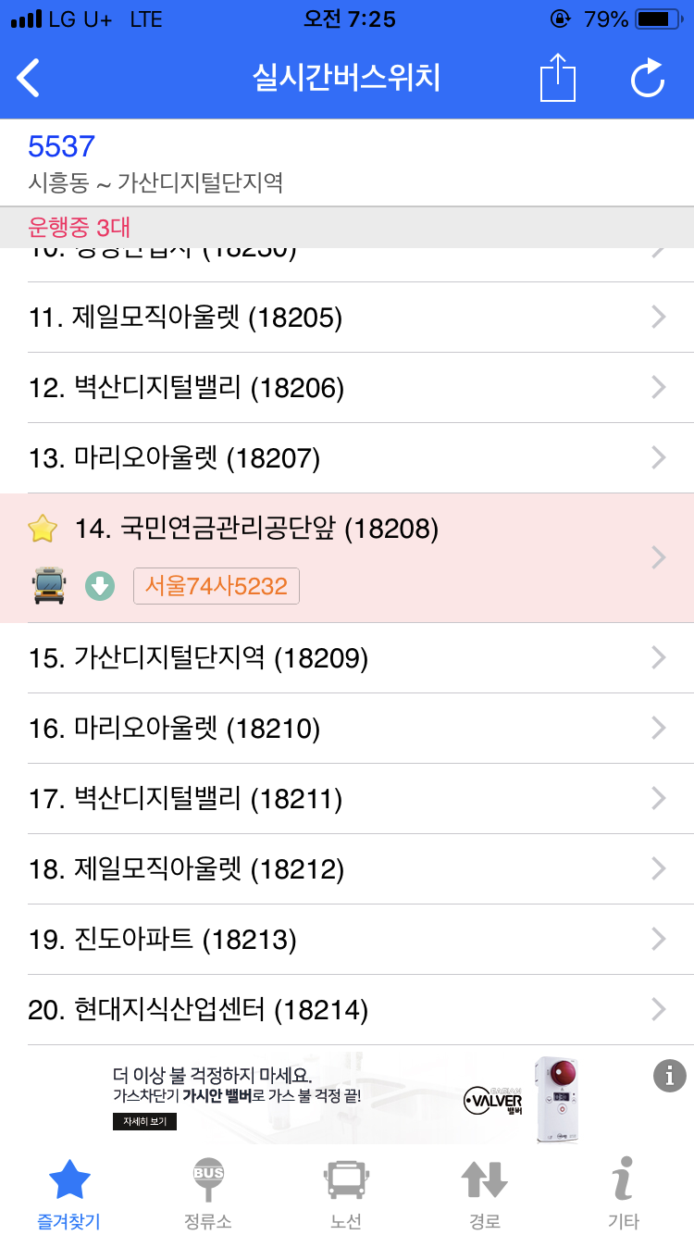Viewport: 694px width, 1235px height.
Task: Tap bus plate 서울74사5232 label
Action: tap(217, 586)
